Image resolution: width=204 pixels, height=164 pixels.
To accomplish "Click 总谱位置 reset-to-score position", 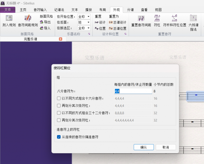I will click(118, 28).
